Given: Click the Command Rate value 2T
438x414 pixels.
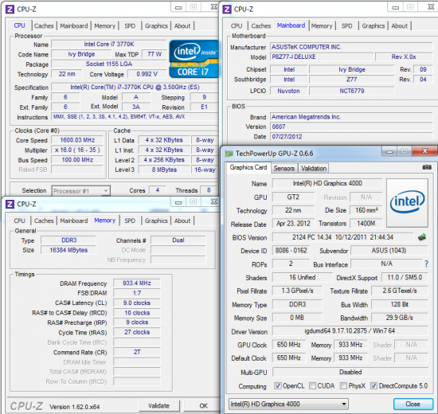Looking at the screenshot, I should pyautogui.click(x=137, y=352).
